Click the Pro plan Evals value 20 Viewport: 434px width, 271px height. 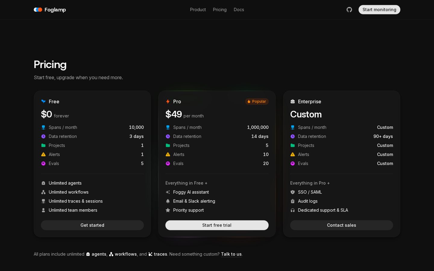click(266, 164)
